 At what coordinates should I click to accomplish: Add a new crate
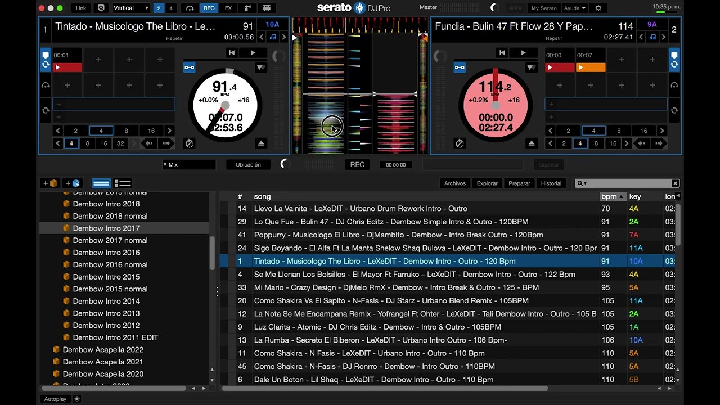50,183
